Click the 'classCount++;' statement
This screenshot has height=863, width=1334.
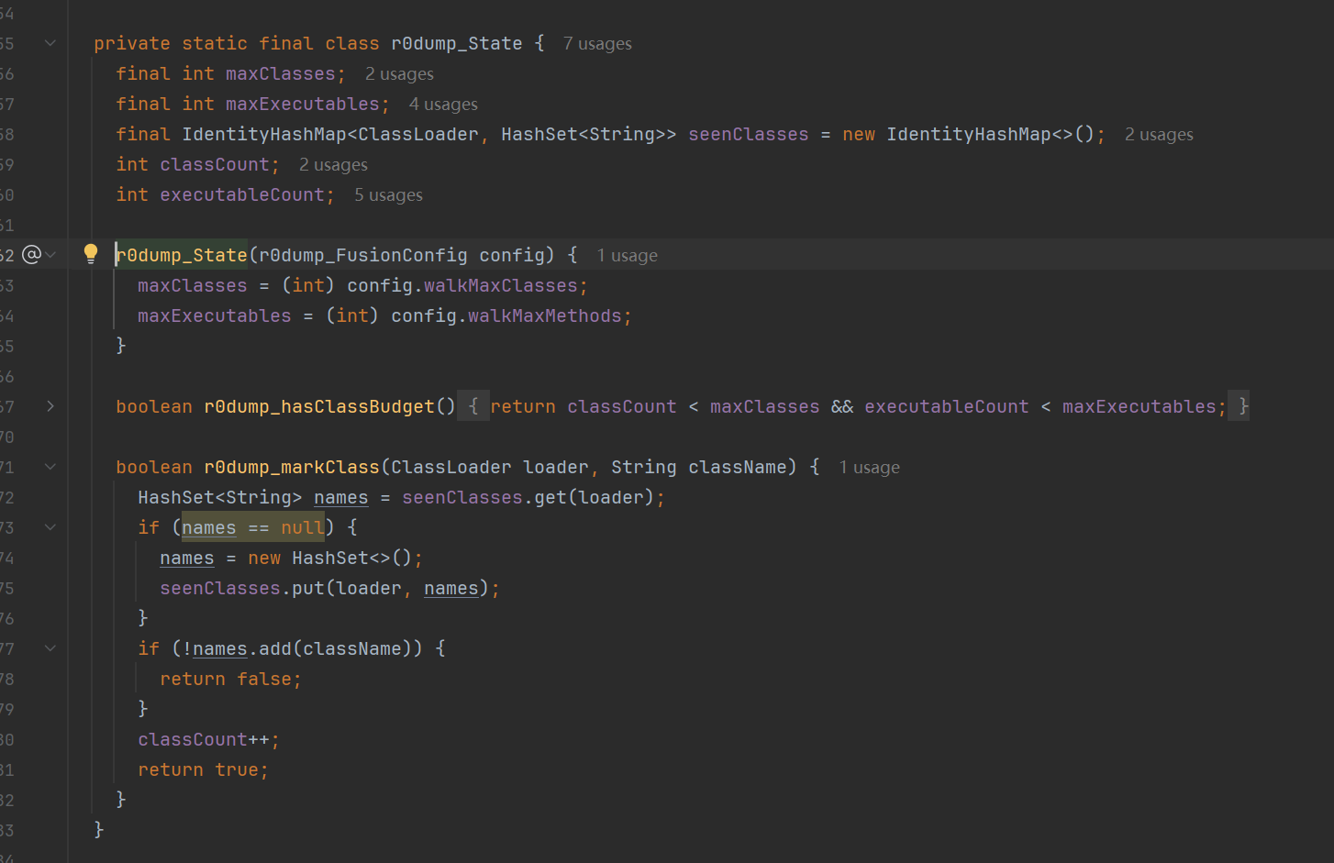tap(209, 739)
